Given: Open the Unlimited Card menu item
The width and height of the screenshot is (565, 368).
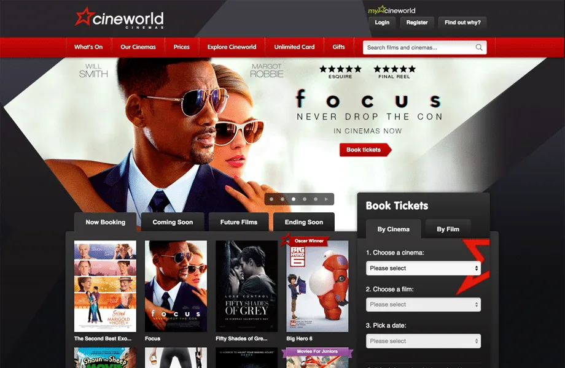Looking at the screenshot, I should pyautogui.click(x=294, y=47).
